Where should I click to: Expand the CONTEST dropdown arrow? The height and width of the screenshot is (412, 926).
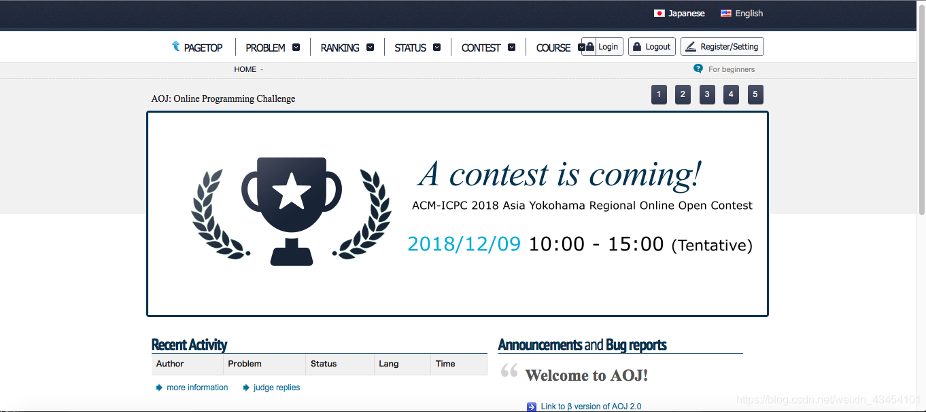pos(511,48)
